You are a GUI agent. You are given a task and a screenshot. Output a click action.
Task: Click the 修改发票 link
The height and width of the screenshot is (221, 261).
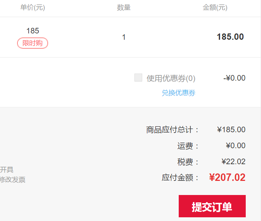click(13, 179)
